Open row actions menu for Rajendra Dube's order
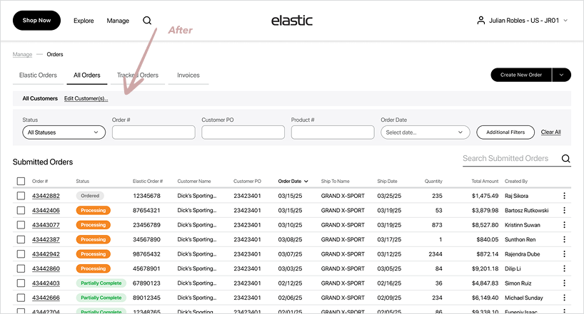This screenshot has height=314, width=584. pos(564,254)
